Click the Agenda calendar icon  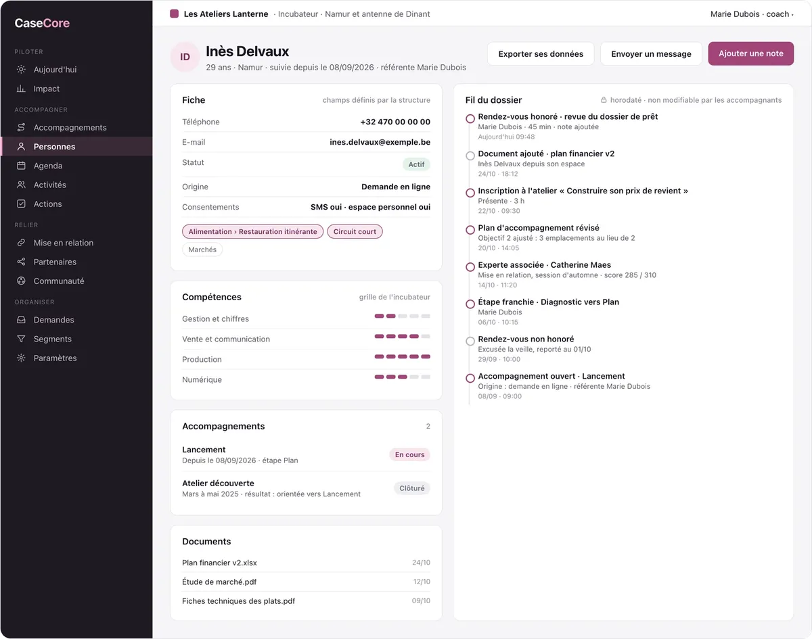click(x=21, y=166)
